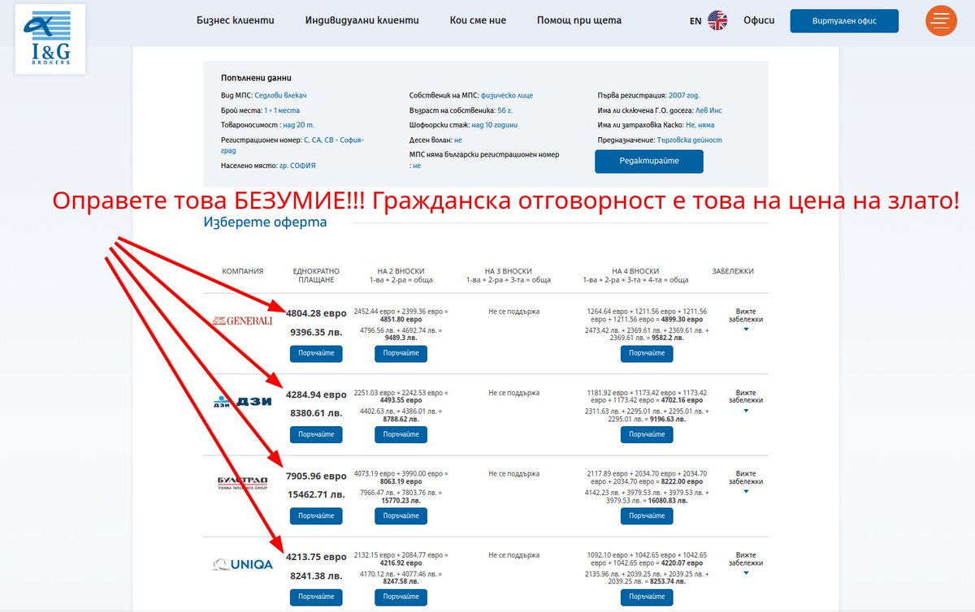This screenshot has height=612, width=975.
Task: Expand Generali Вижте забележки notes
Action: 746,318
